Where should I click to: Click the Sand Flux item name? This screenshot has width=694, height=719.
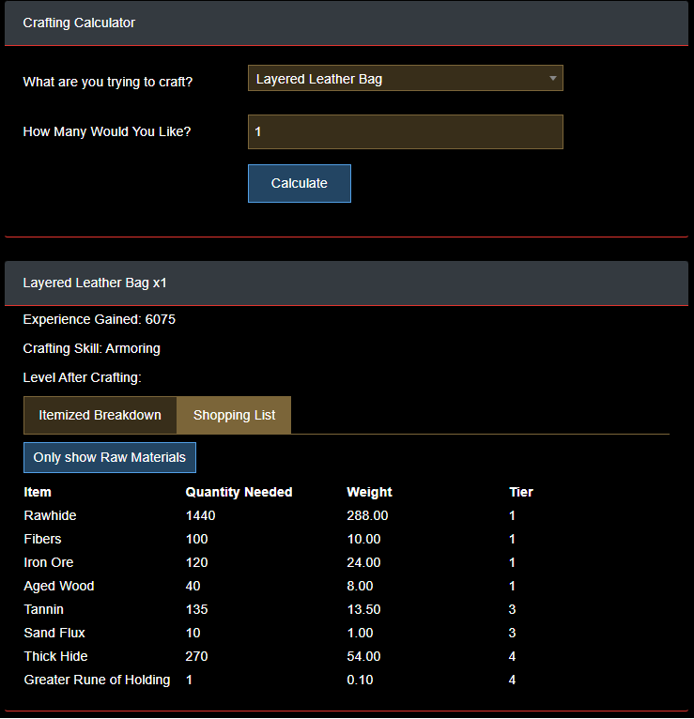[x=54, y=633]
